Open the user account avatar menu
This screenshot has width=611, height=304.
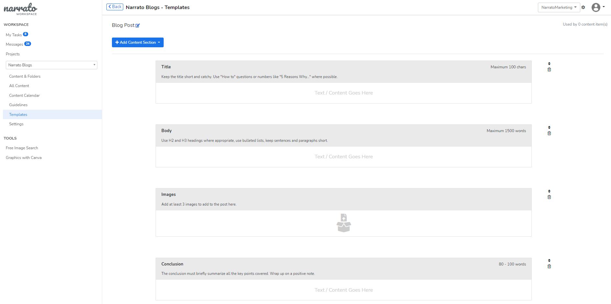pyautogui.click(x=598, y=7)
